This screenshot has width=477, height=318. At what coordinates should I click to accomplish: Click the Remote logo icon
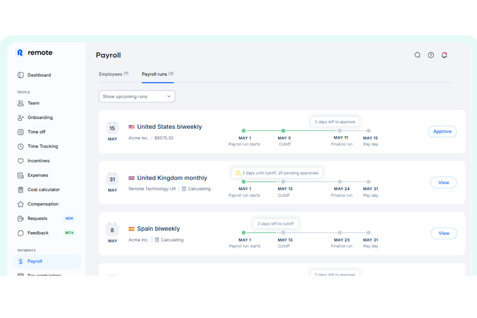pyautogui.click(x=20, y=53)
